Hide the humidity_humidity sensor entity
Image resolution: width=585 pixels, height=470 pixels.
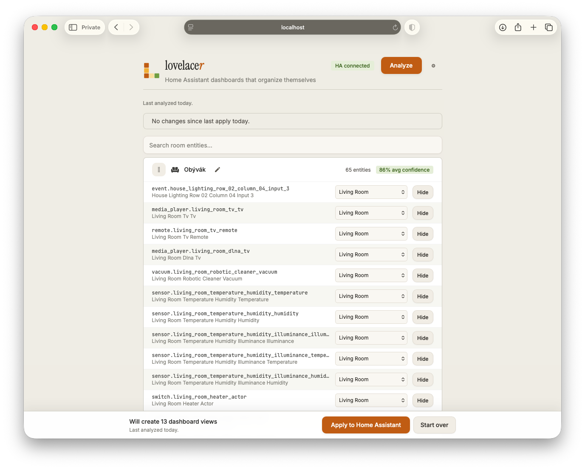click(x=423, y=317)
